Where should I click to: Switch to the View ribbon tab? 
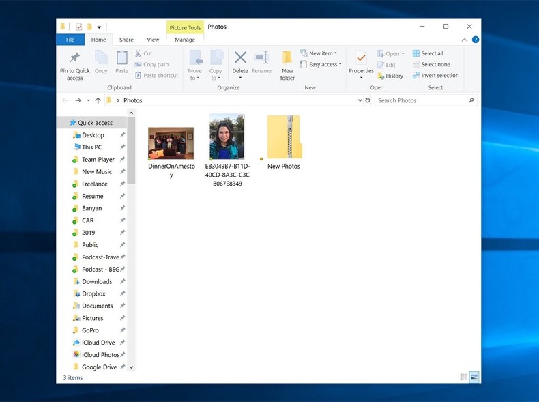coord(153,40)
